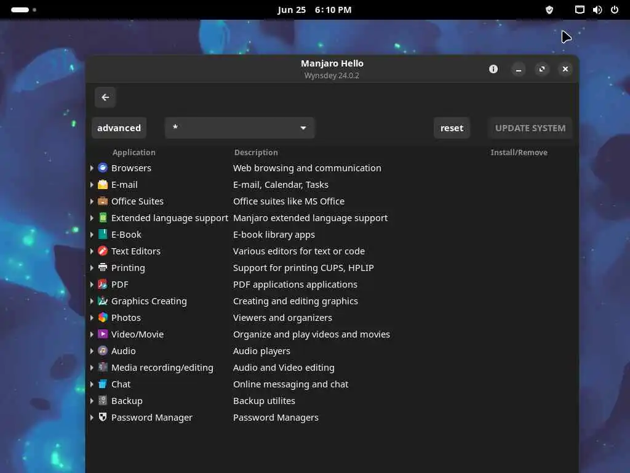Click the E-mail envelope icon

pos(103,185)
